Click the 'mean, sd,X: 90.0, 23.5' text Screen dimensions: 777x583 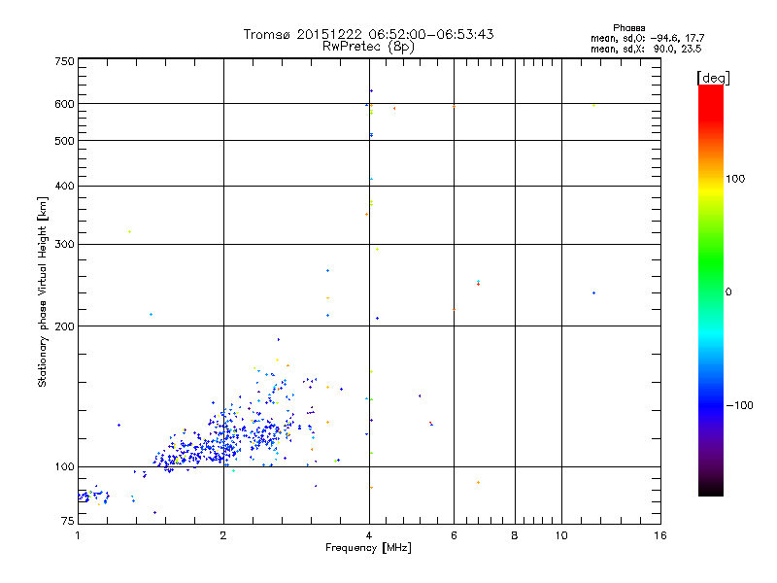tap(646, 49)
